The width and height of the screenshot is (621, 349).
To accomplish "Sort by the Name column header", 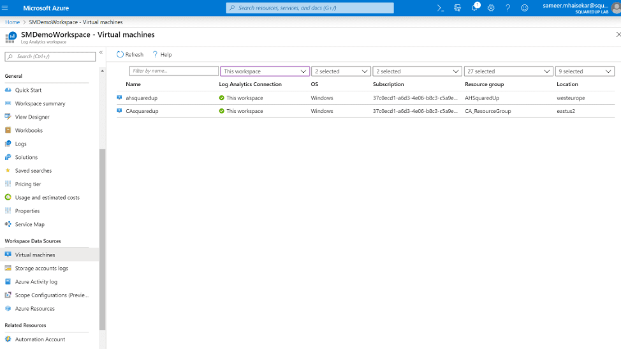I will click(133, 84).
